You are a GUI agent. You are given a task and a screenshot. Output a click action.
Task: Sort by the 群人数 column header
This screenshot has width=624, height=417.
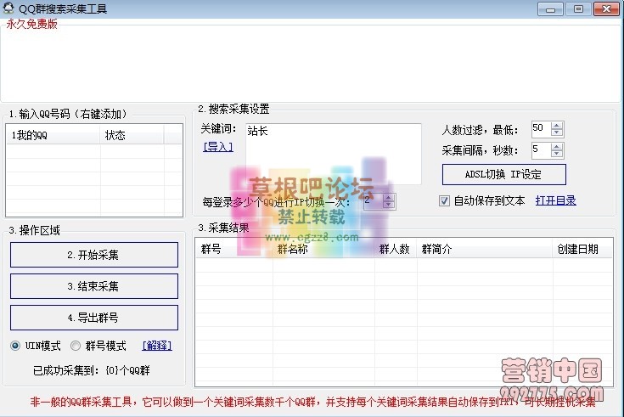pos(396,250)
